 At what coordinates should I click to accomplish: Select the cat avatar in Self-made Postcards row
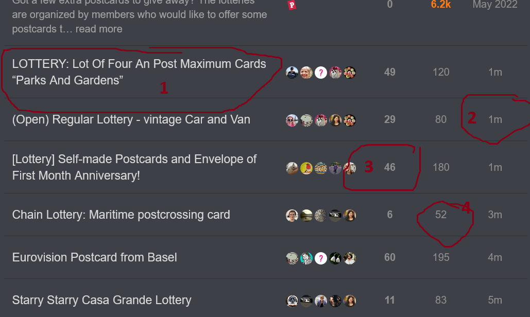(292, 168)
